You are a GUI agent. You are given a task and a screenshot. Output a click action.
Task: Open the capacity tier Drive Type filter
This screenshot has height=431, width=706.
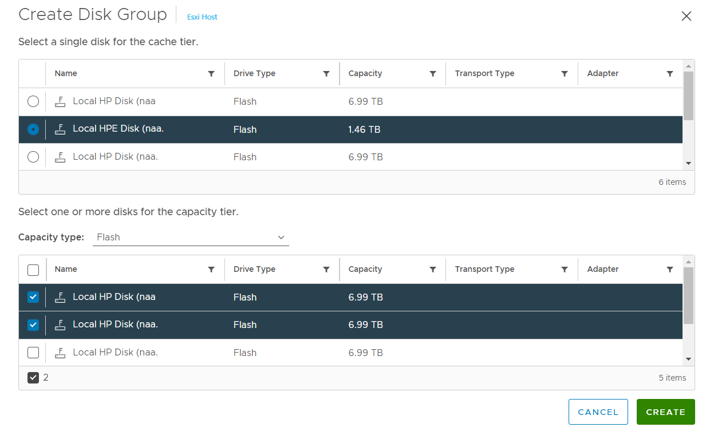(x=326, y=270)
